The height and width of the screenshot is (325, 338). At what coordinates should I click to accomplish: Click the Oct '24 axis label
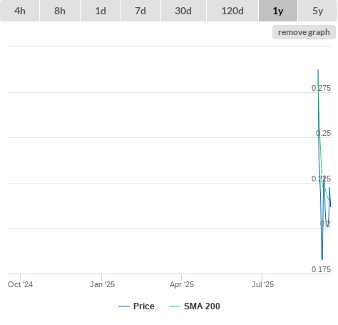[20, 284]
